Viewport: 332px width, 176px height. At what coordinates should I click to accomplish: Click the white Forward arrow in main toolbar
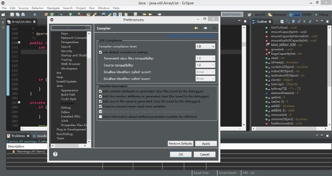pyautogui.click(x=159, y=14)
